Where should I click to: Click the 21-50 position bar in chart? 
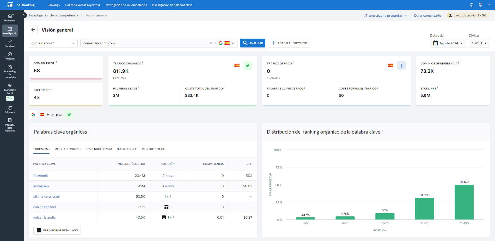point(424,209)
